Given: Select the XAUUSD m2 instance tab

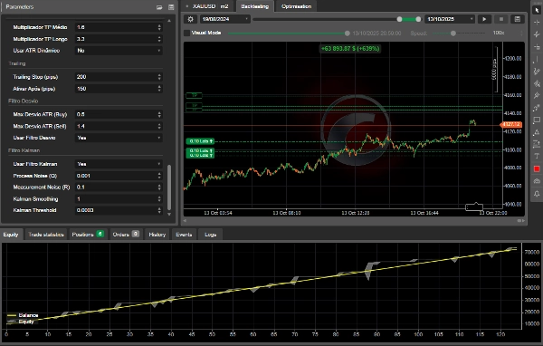Looking at the screenshot, I should 208,6.
